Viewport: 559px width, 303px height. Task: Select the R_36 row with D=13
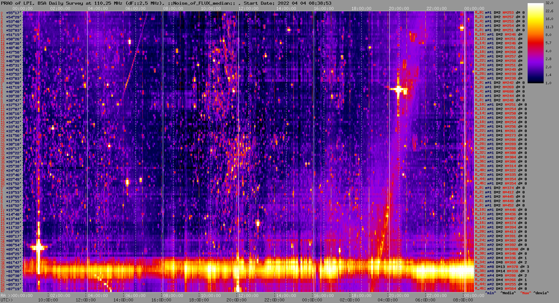(502, 267)
